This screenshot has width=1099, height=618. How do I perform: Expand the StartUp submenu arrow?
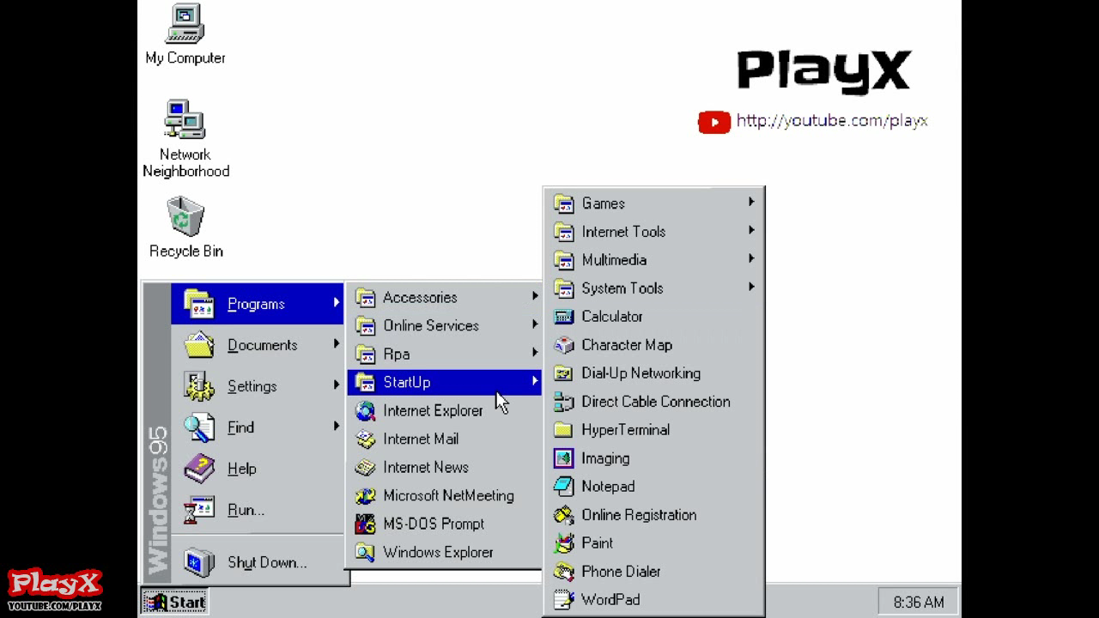coord(535,382)
